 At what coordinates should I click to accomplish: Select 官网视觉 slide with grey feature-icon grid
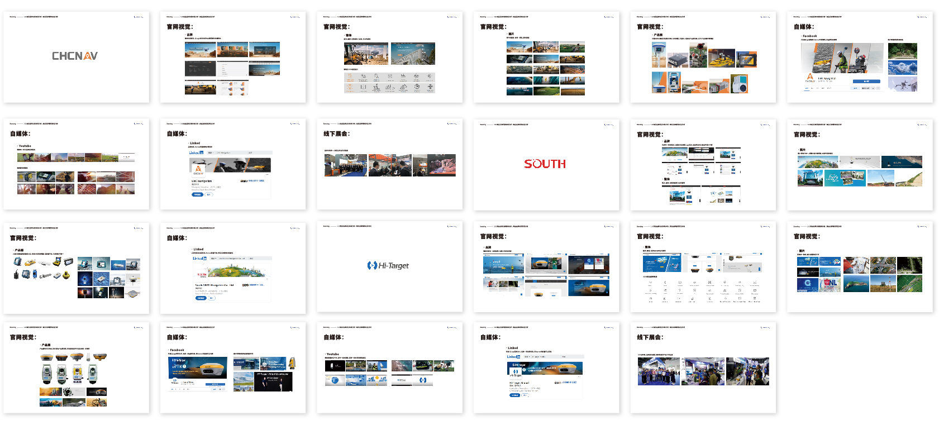coord(389,57)
